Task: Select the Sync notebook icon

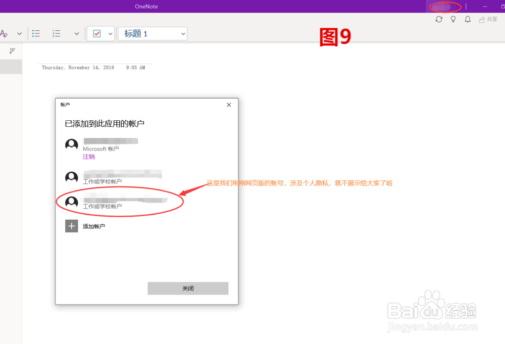Action: coord(439,19)
